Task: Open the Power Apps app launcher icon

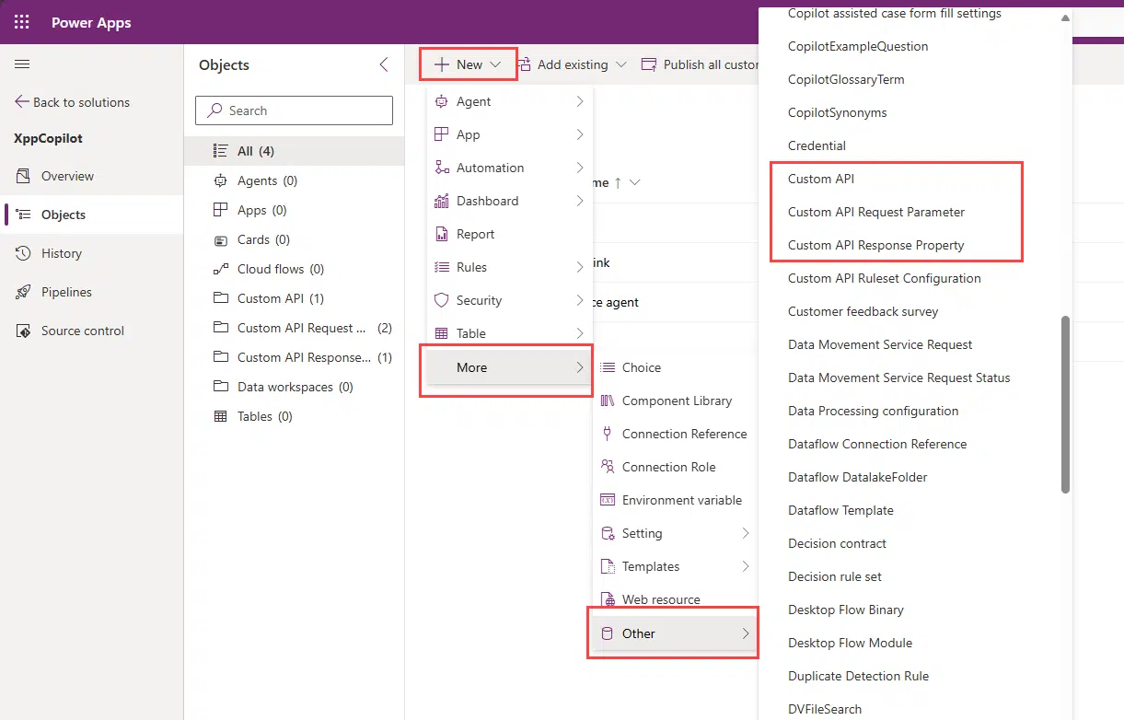Action: tap(20, 21)
